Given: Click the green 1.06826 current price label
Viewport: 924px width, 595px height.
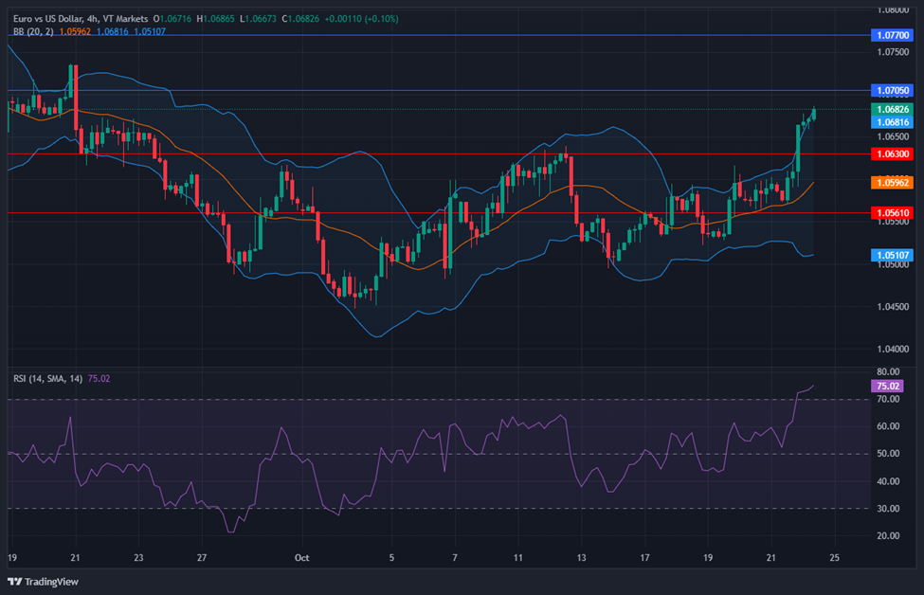Looking at the screenshot, I should [892, 109].
